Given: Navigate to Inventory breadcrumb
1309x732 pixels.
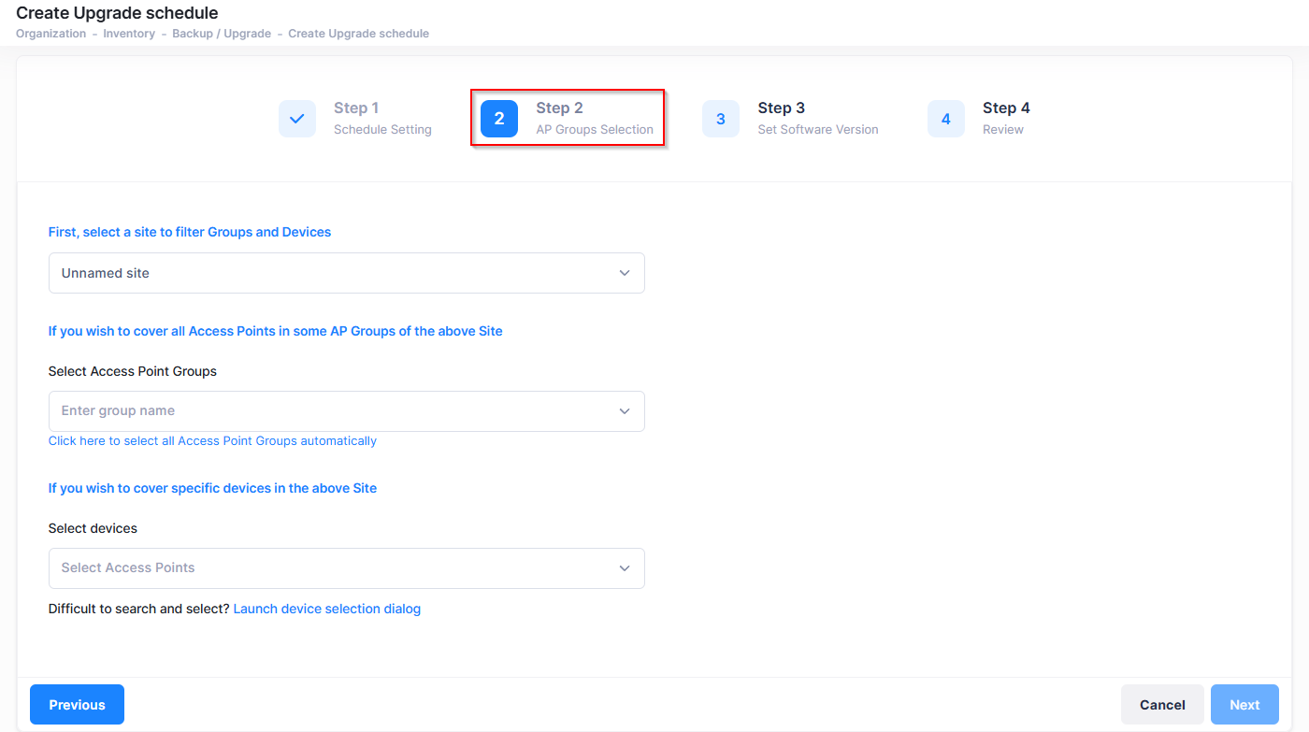Looking at the screenshot, I should 129,34.
